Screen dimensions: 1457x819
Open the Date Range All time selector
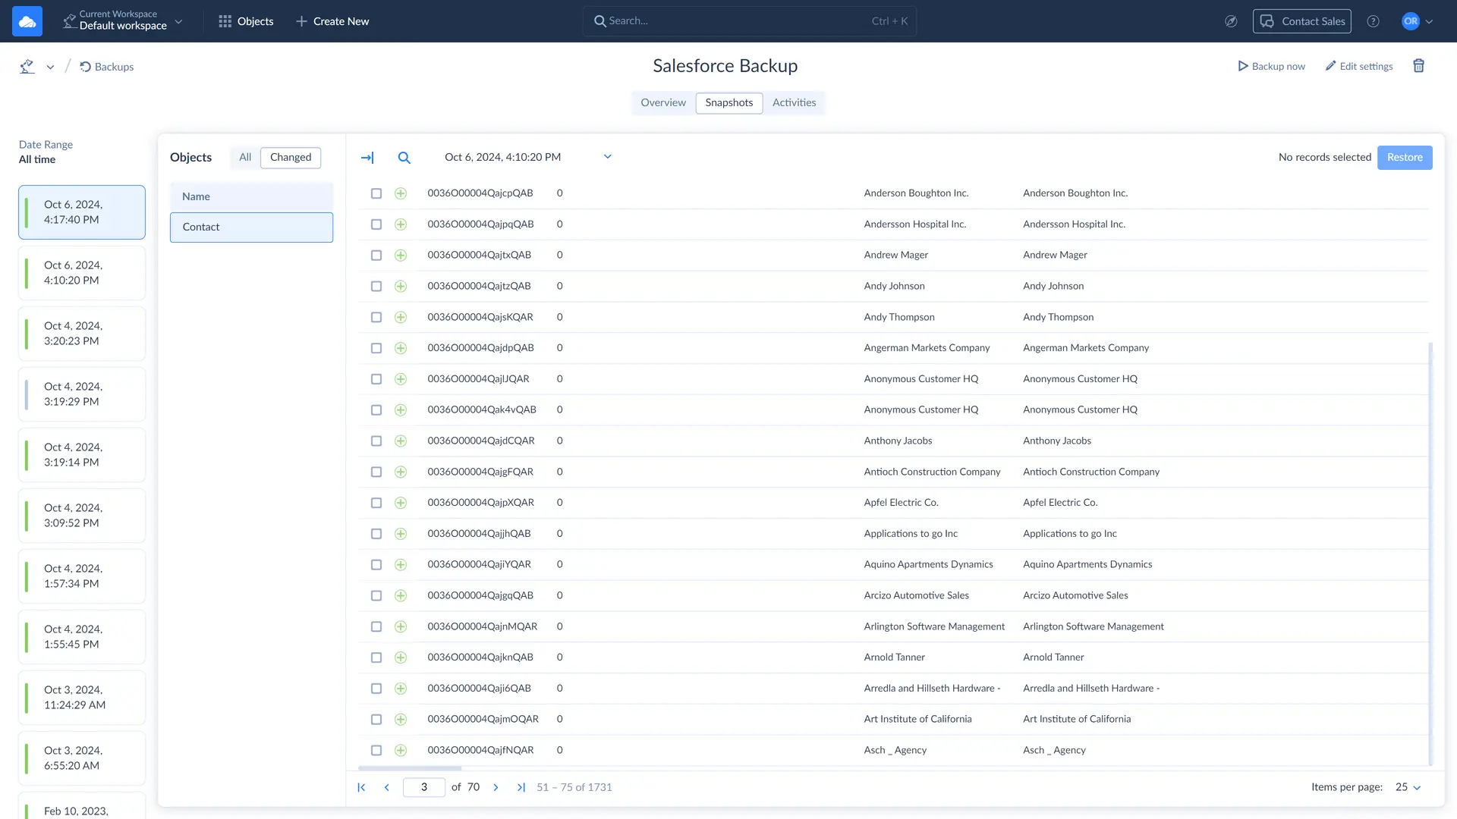46,152
